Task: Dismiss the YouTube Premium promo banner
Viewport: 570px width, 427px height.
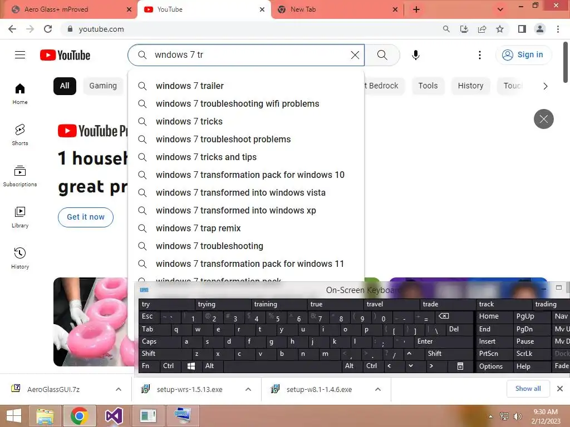Action: [543, 119]
